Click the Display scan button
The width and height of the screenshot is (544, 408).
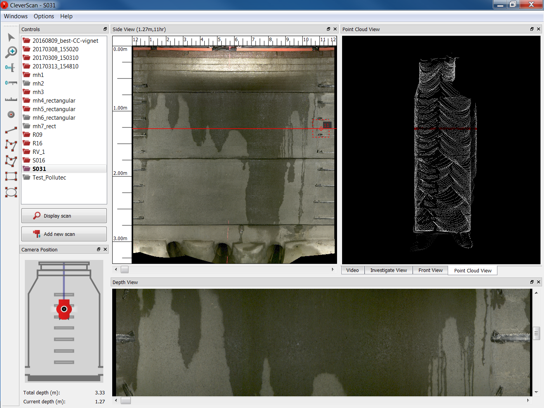click(x=64, y=216)
